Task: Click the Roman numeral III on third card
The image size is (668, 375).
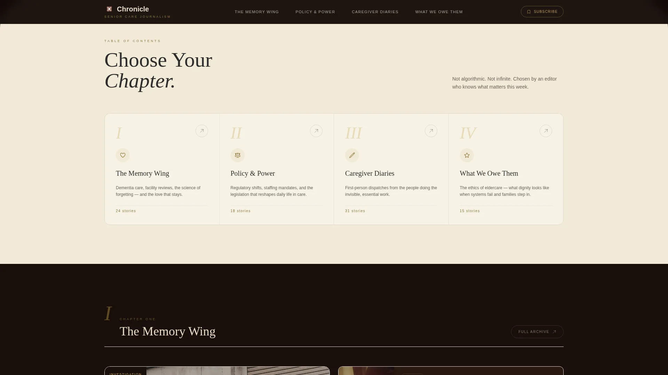Action: (x=353, y=133)
